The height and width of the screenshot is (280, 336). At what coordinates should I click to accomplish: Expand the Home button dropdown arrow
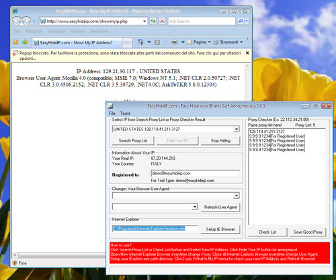point(149,42)
